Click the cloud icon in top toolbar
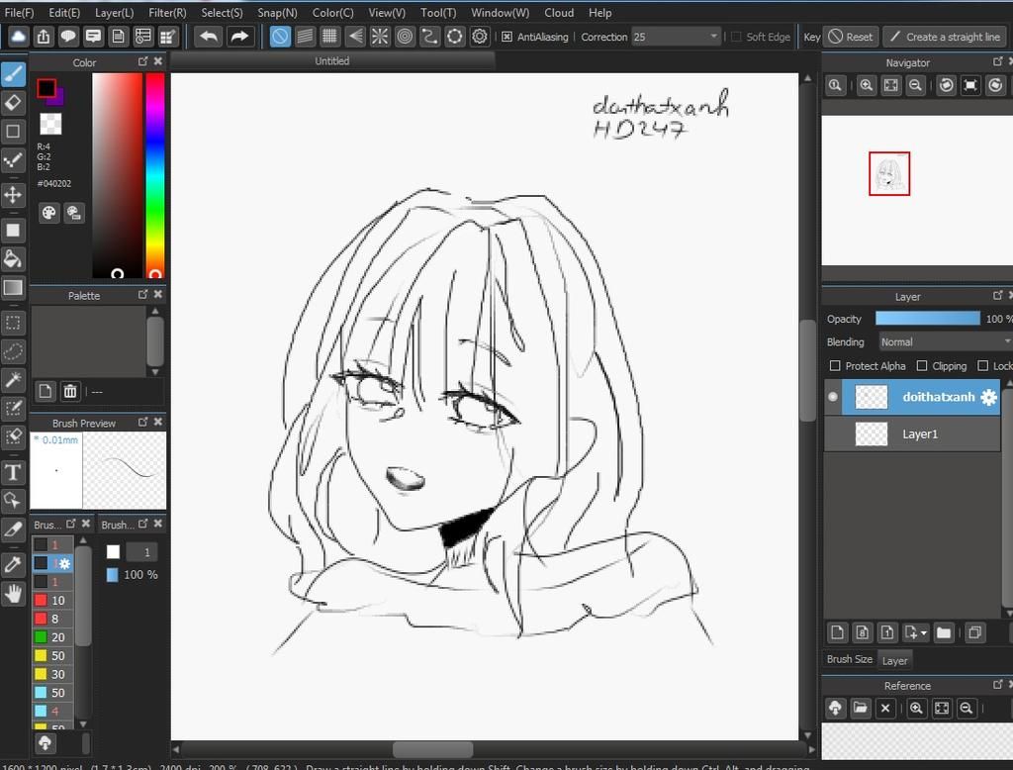1013x770 pixels. click(x=18, y=37)
